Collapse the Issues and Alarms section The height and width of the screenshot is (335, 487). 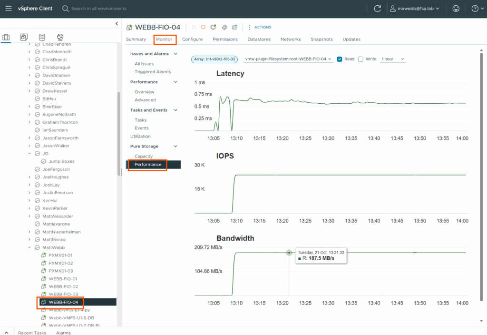click(x=175, y=54)
